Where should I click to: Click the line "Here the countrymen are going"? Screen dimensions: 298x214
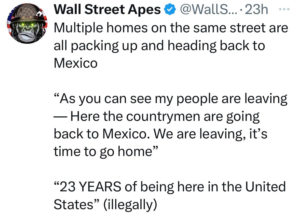pos(165,116)
